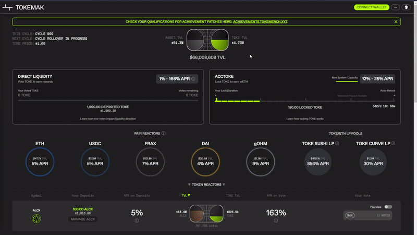Click the APR on Deposits column header
417x235 pixels.
click(137, 195)
